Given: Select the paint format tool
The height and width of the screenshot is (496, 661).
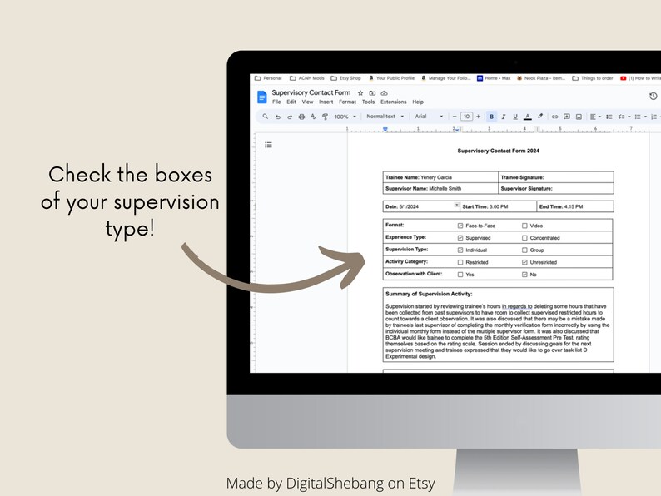Looking at the screenshot, I should [325, 117].
